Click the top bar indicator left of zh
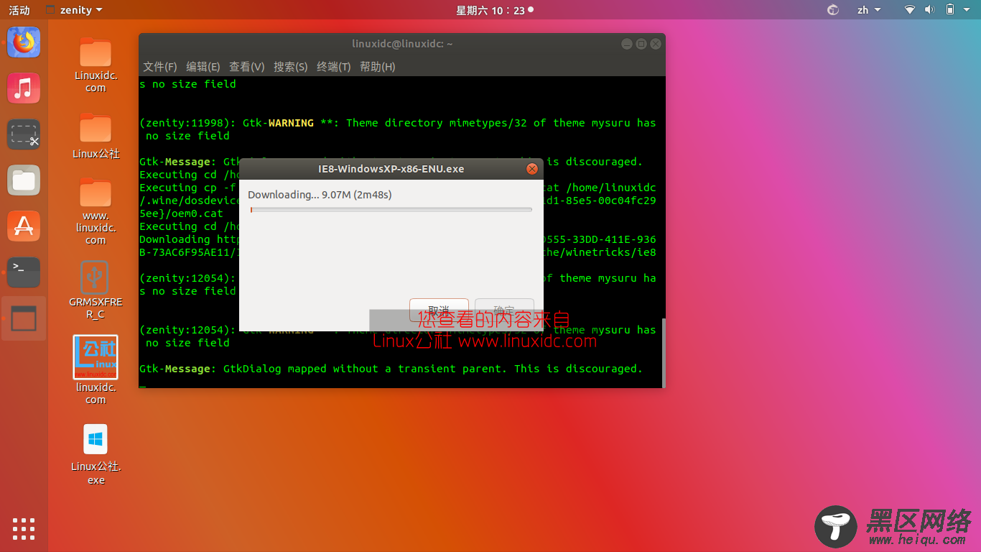Image resolution: width=981 pixels, height=552 pixels. pos(833,10)
